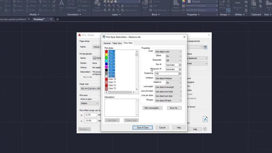Click the Virtual pen # stepper arrows
272x153 pixels.
(x=180, y=69)
